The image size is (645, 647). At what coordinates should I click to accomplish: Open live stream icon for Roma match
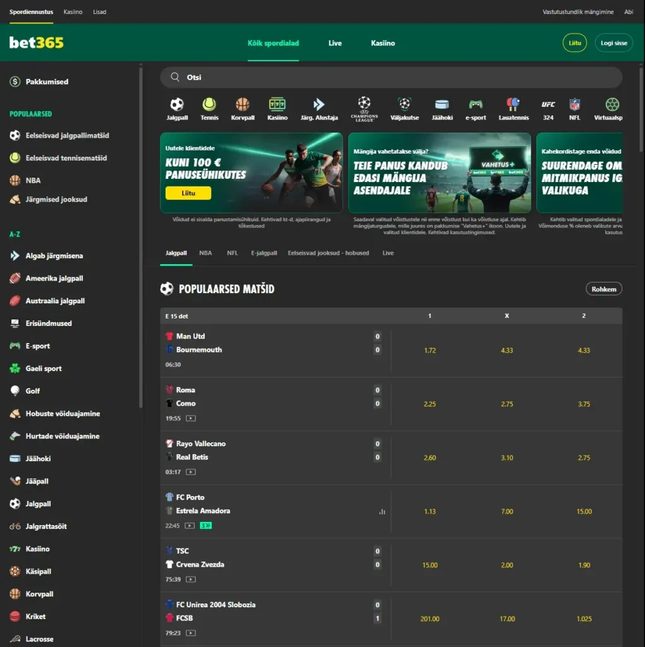click(x=190, y=418)
